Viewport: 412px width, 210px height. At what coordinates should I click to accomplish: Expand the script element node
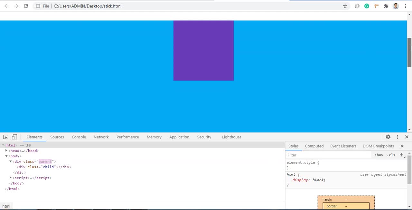pos(11,178)
